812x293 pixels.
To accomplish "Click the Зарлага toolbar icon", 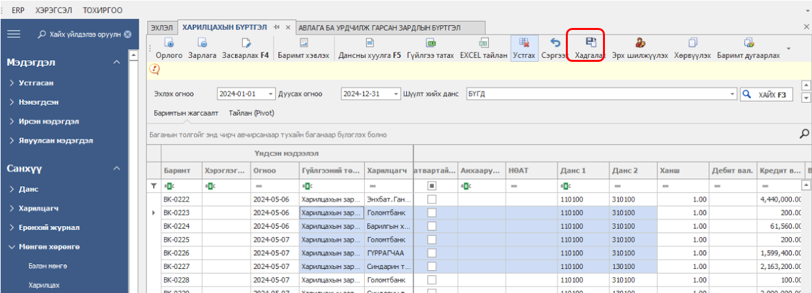I will [x=202, y=43].
